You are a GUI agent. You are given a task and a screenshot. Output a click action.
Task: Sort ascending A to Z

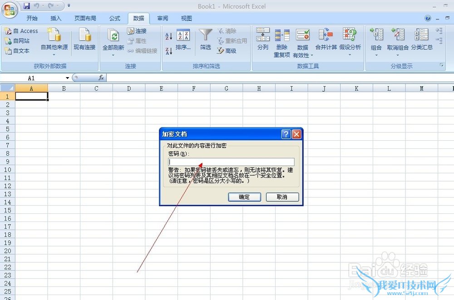point(169,36)
